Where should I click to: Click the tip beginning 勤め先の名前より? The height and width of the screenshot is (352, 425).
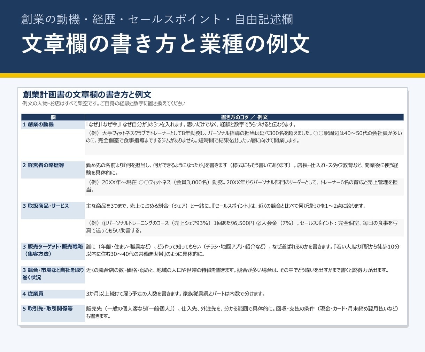coord(244,169)
